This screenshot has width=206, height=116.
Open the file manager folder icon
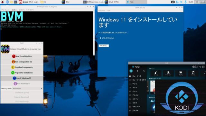coord(12,2)
